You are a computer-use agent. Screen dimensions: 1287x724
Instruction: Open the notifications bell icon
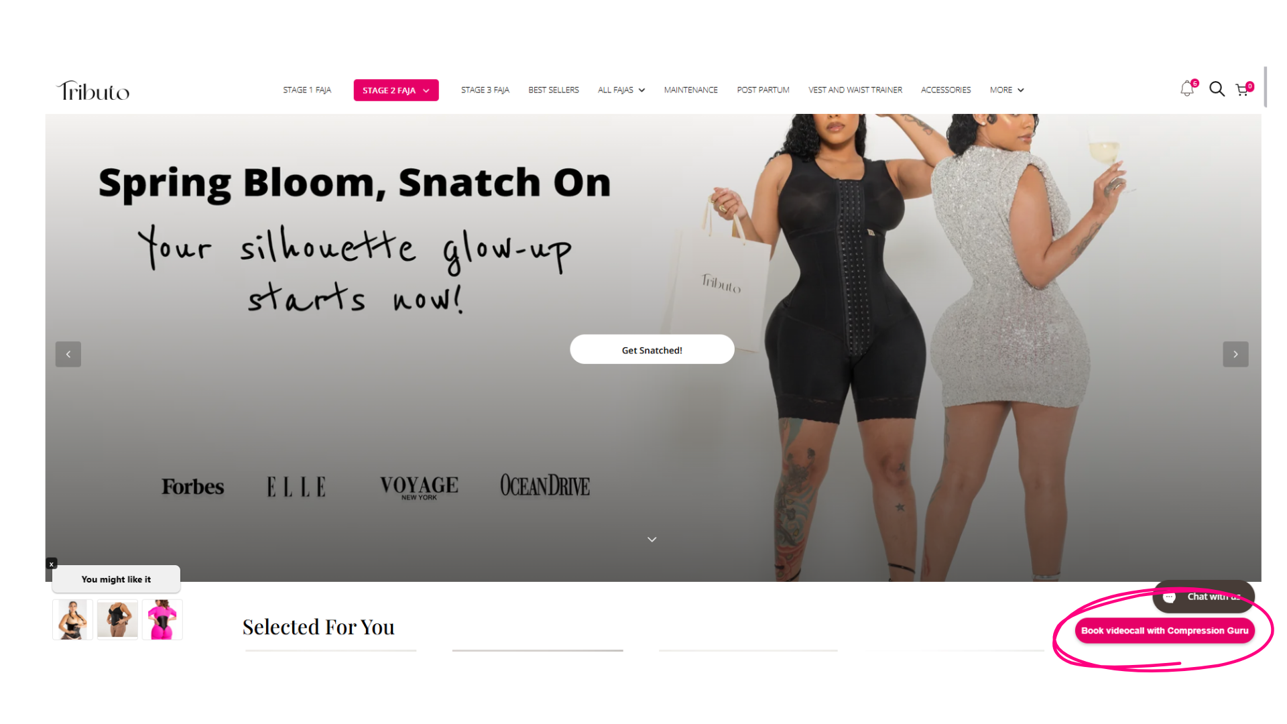click(x=1187, y=88)
